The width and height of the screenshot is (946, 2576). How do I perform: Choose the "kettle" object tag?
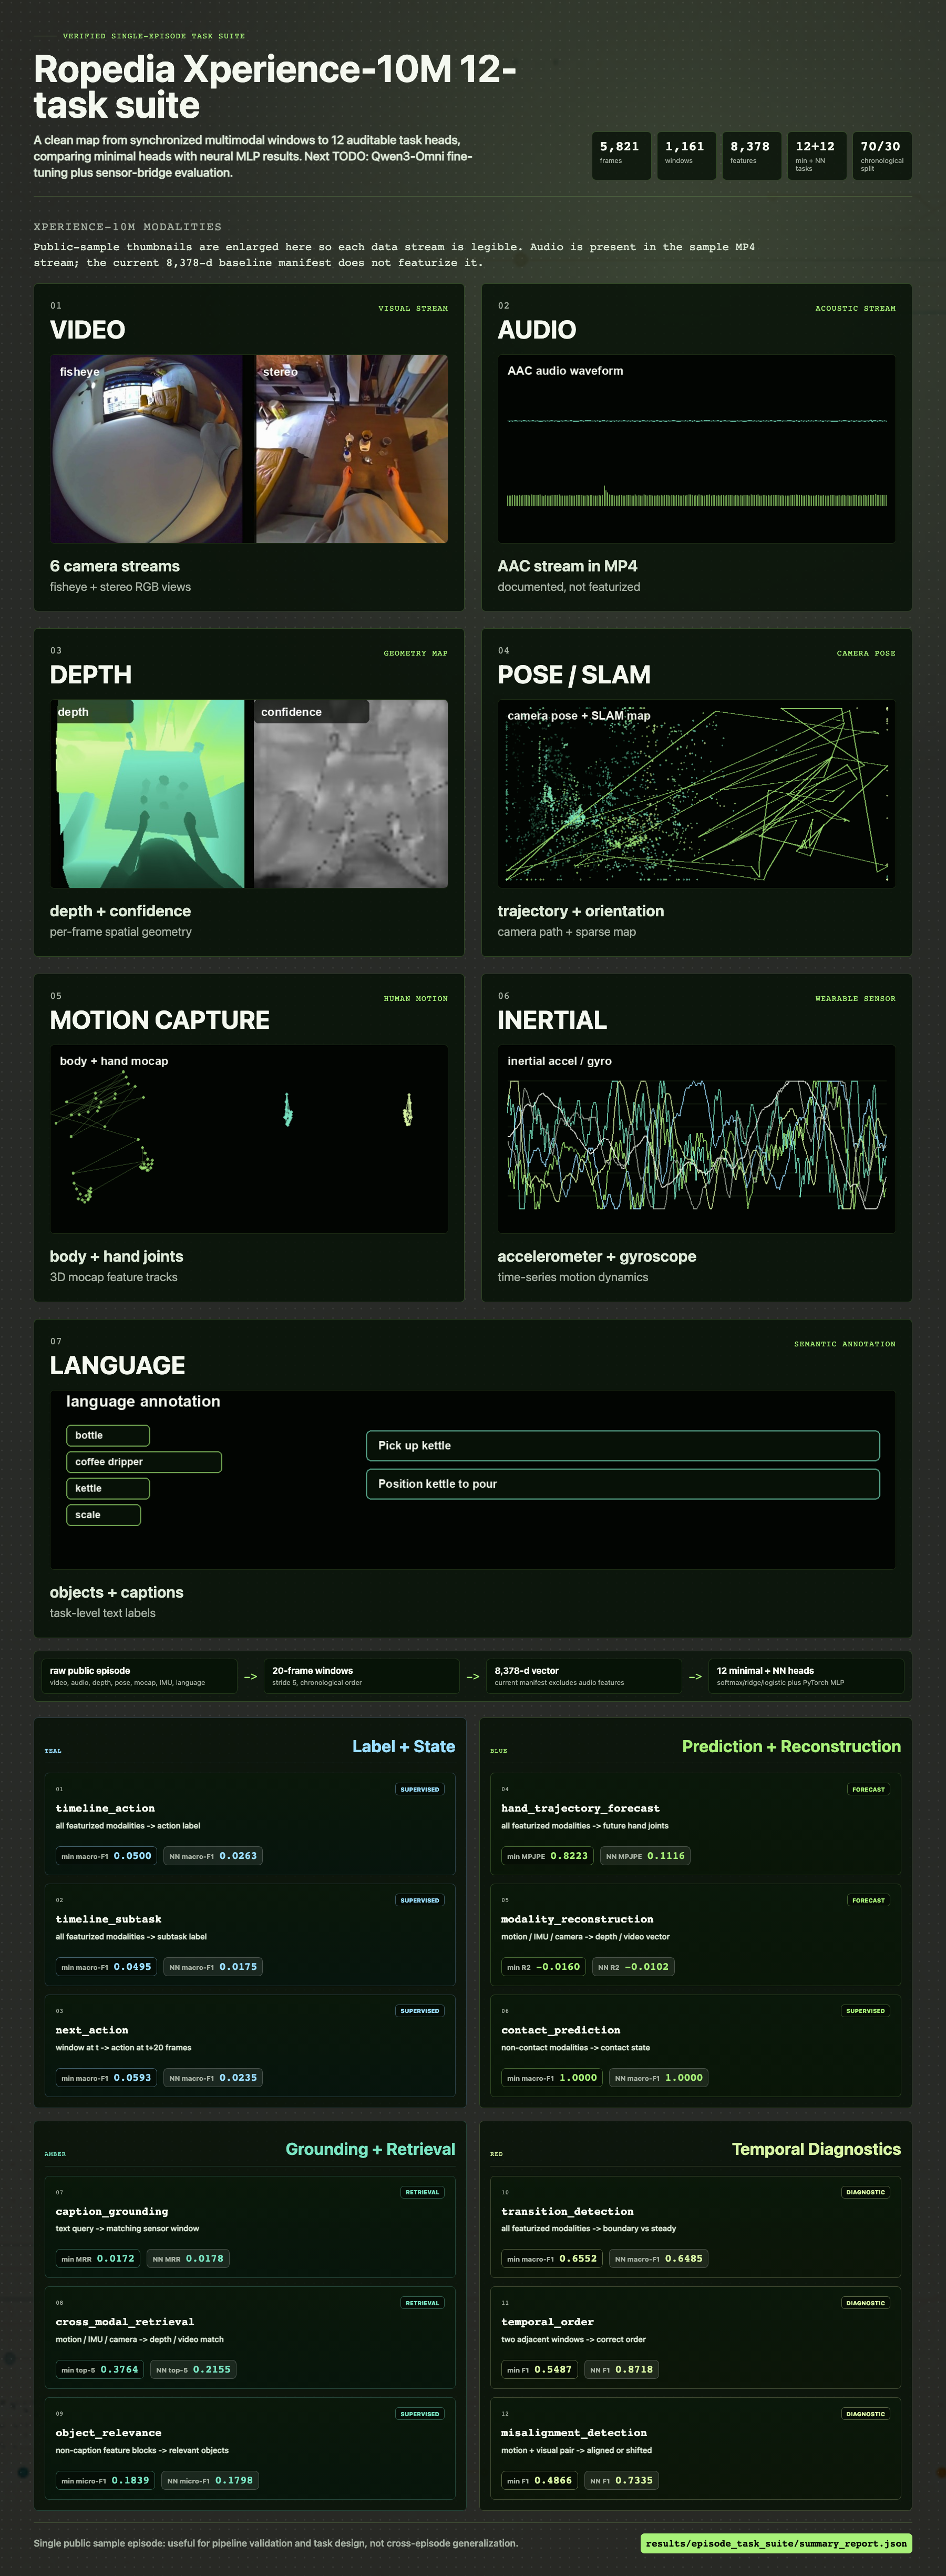coord(108,1489)
